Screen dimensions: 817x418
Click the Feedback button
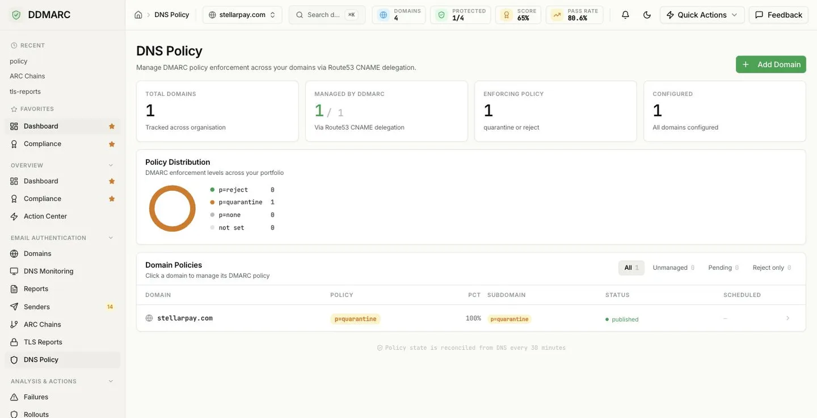[x=778, y=15]
